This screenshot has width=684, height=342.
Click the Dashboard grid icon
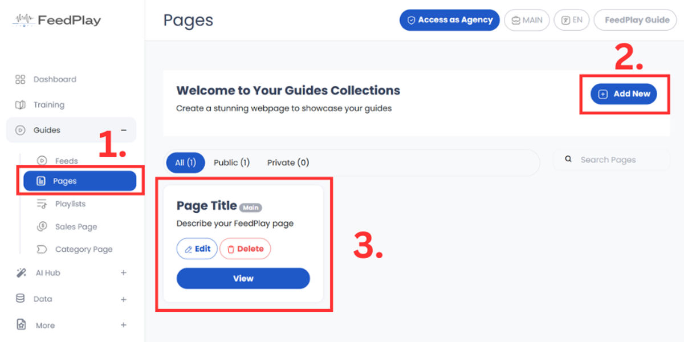click(x=20, y=79)
